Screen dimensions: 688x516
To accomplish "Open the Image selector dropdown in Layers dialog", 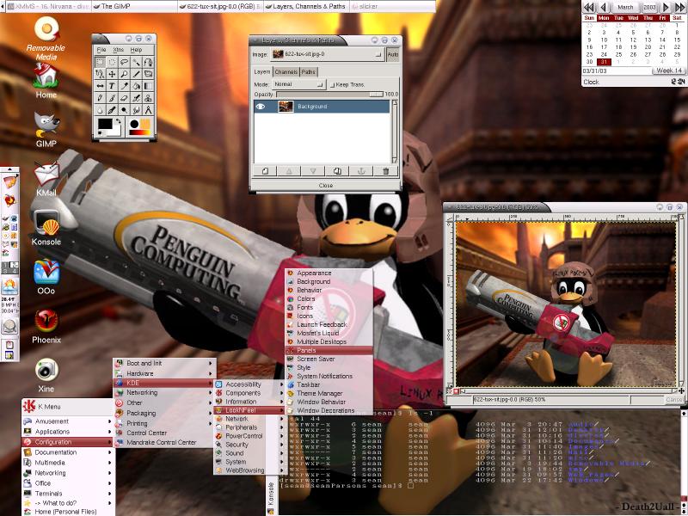I will pyautogui.click(x=327, y=54).
